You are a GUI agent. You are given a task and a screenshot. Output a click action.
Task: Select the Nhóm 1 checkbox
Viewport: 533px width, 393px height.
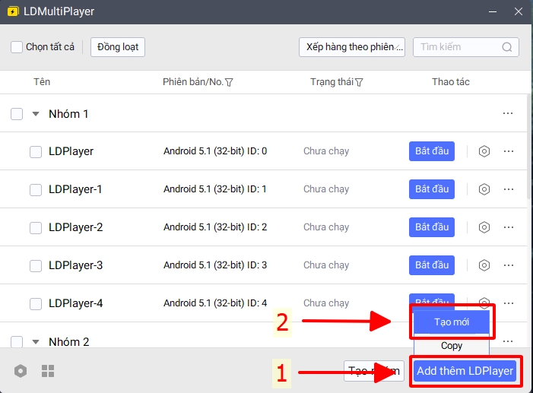pyautogui.click(x=17, y=114)
